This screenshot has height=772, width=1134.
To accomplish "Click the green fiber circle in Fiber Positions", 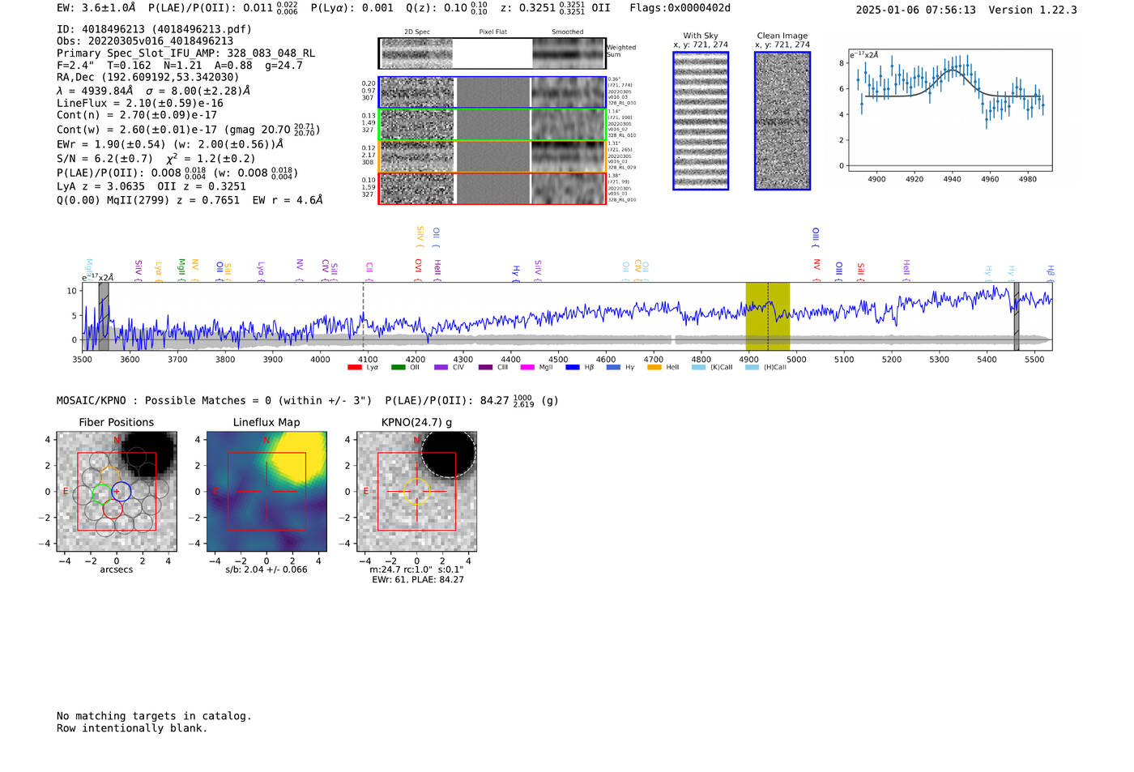I will click(x=102, y=493).
